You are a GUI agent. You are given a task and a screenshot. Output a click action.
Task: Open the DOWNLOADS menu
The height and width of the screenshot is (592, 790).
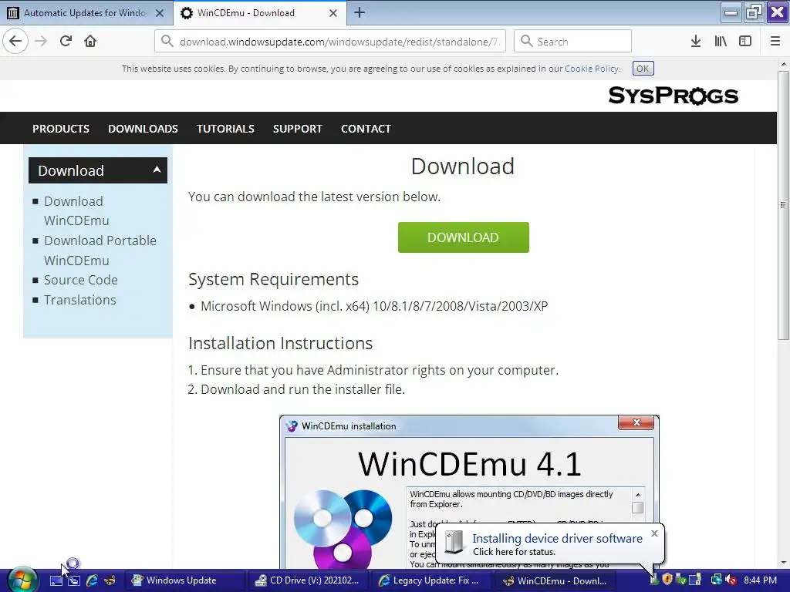pyautogui.click(x=143, y=129)
